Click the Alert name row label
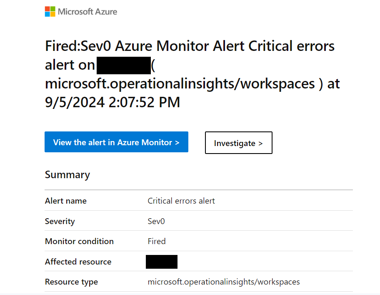This screenshot has width=380, height=295. (66, 201)
